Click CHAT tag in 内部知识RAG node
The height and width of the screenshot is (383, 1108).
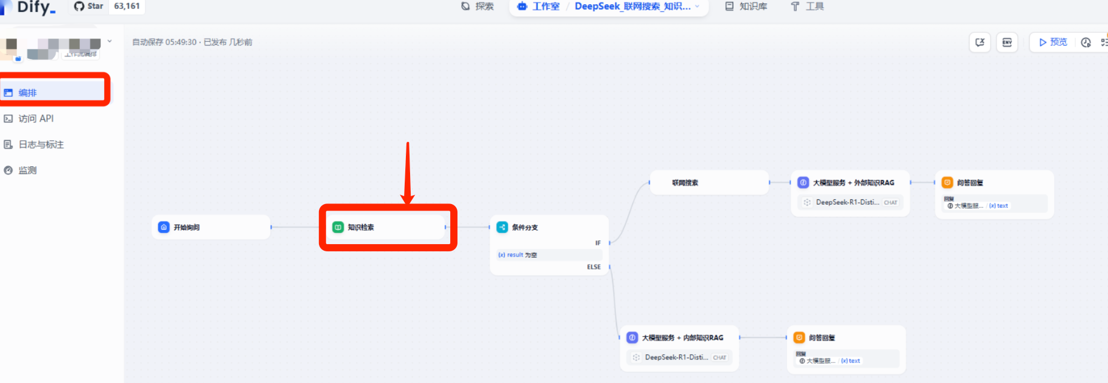pyautogui.click(x=720, y=357)
